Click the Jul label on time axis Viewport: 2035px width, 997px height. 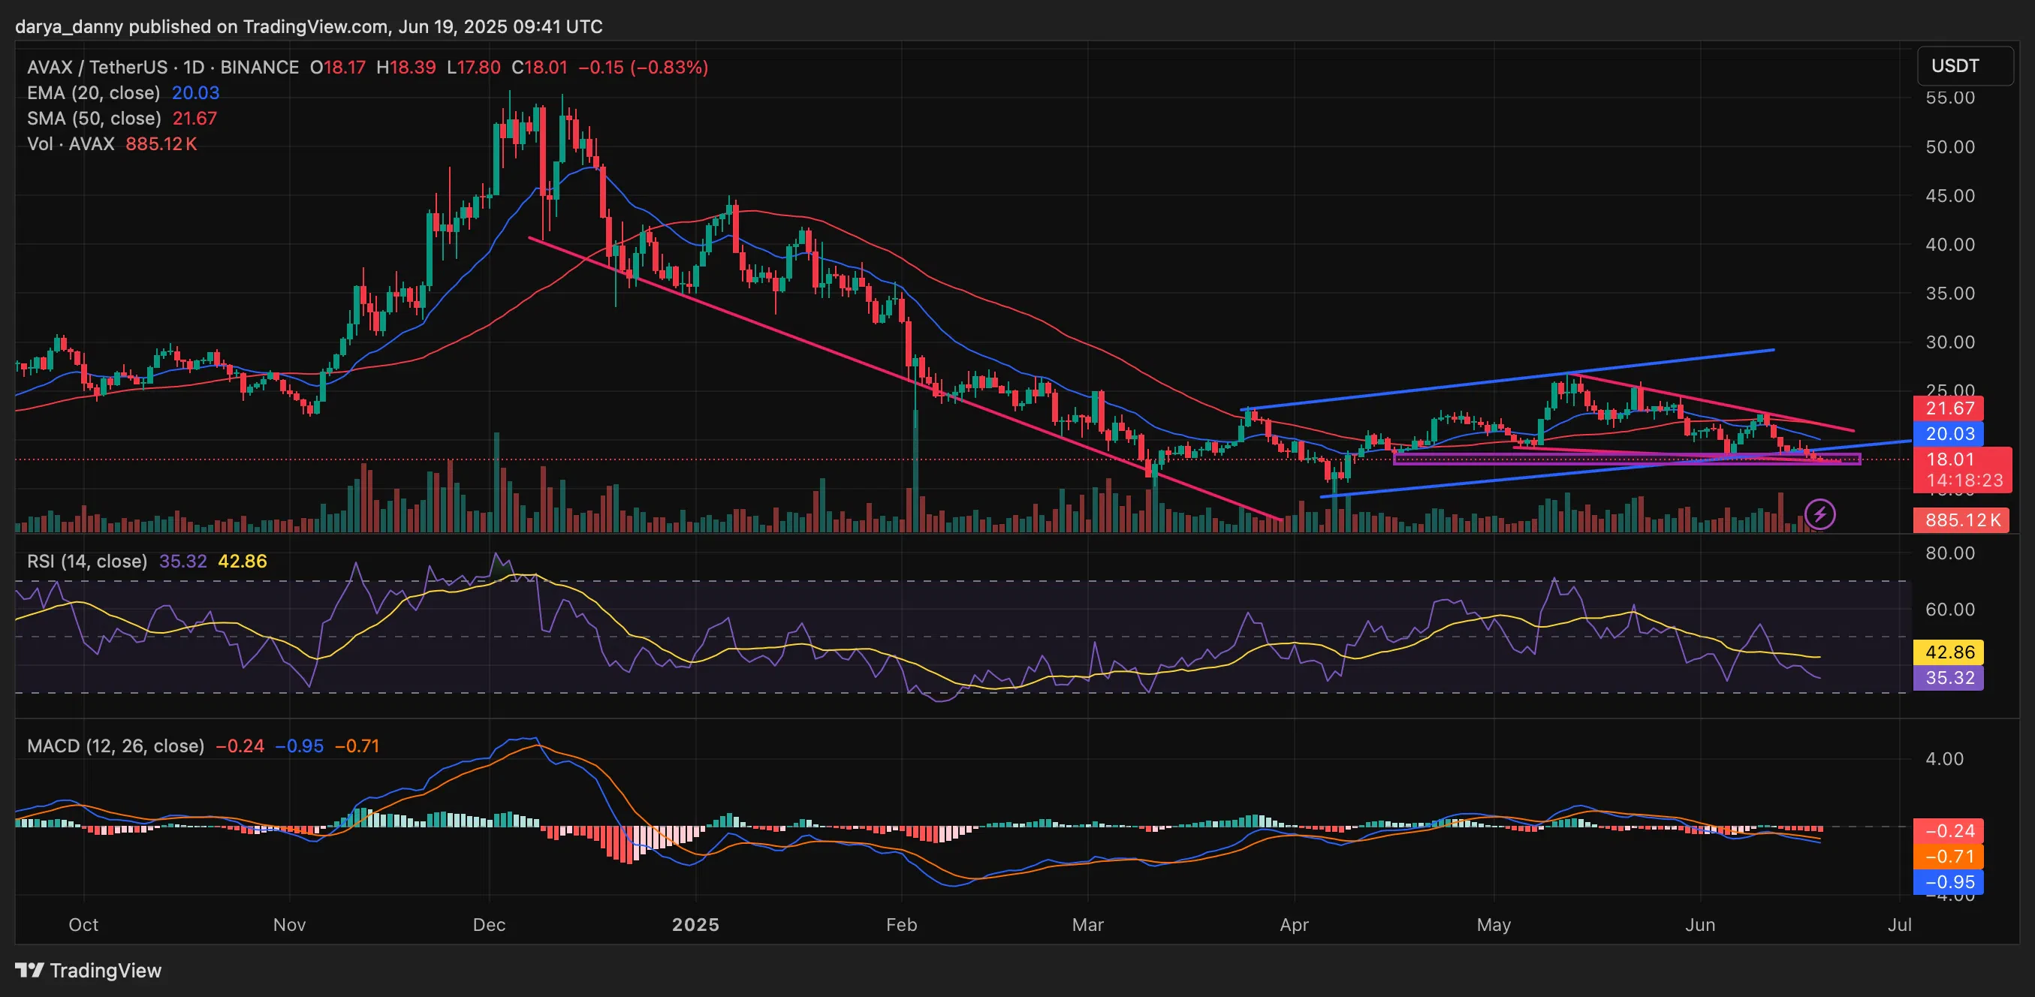click(x=1900, y=924)
